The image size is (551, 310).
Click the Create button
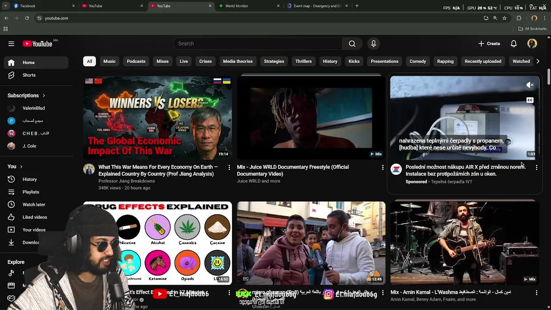click(x=489, y=43)
